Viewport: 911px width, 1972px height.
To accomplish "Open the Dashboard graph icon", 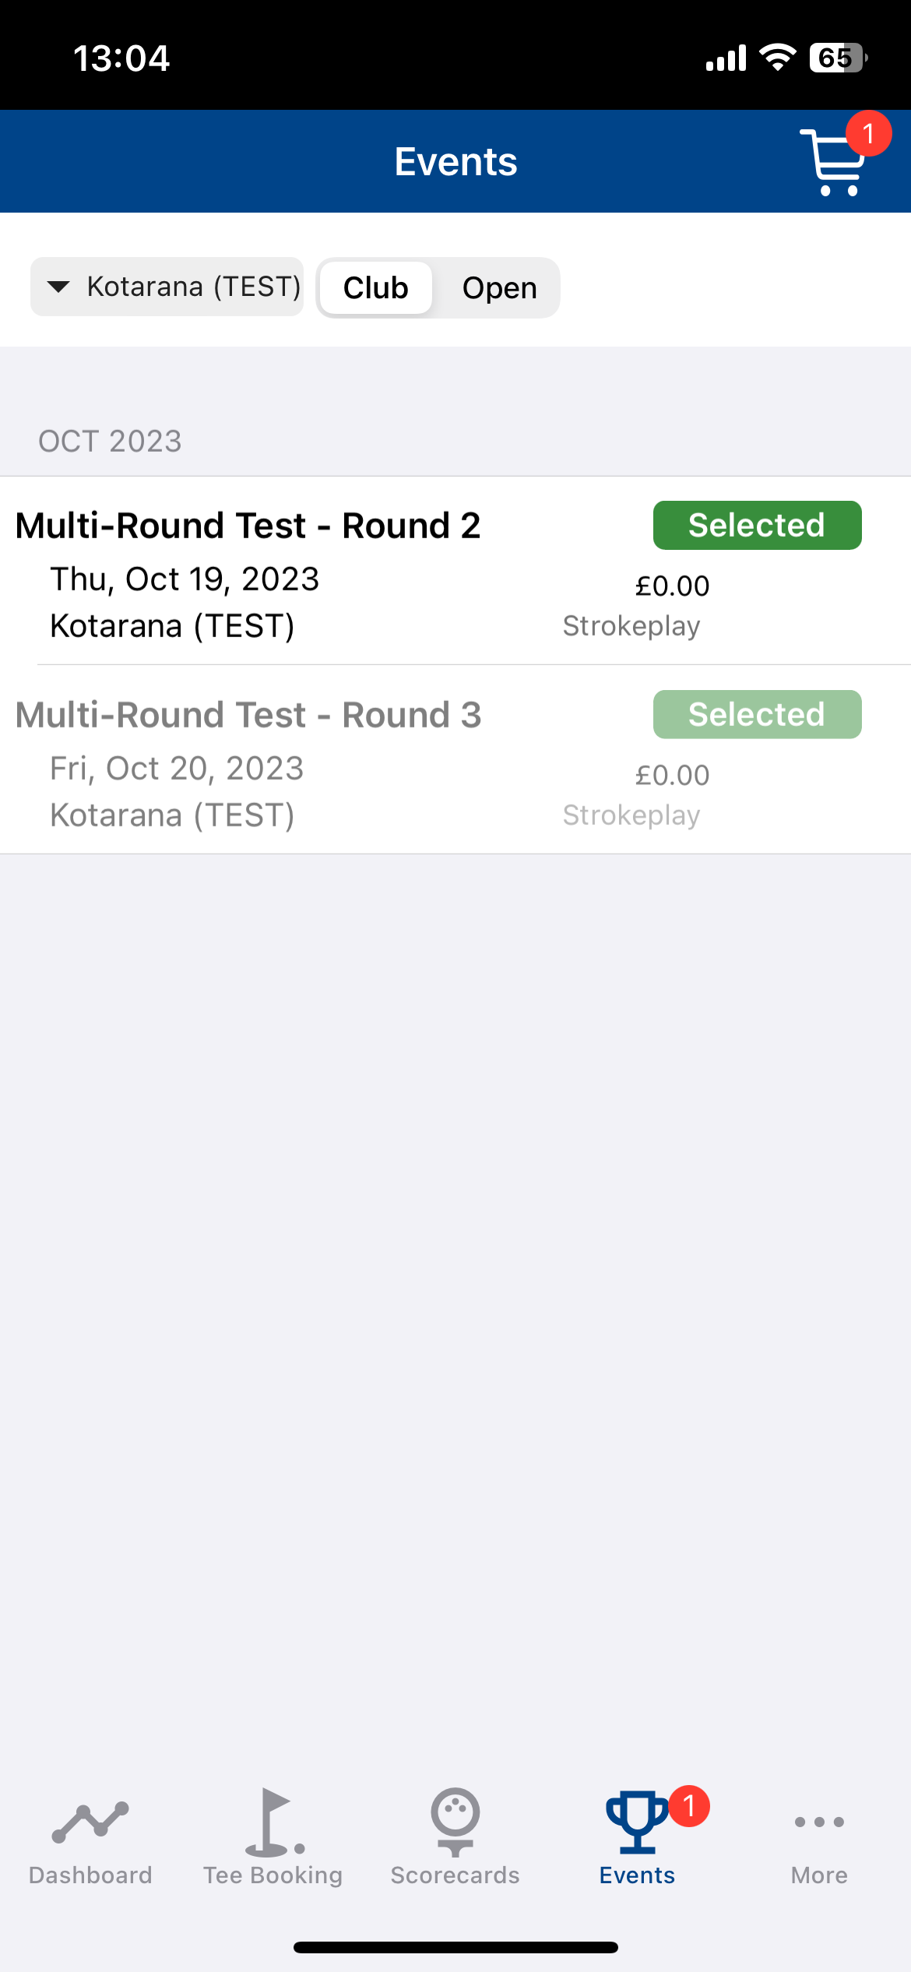I will [x=90, y=1822].
